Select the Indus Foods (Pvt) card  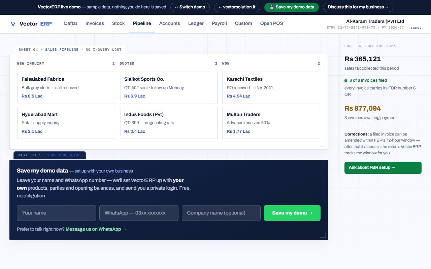pos(169,123)
